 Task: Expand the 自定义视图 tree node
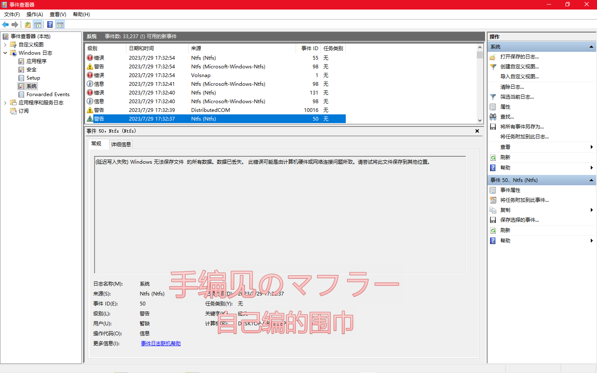coord(5,45)
